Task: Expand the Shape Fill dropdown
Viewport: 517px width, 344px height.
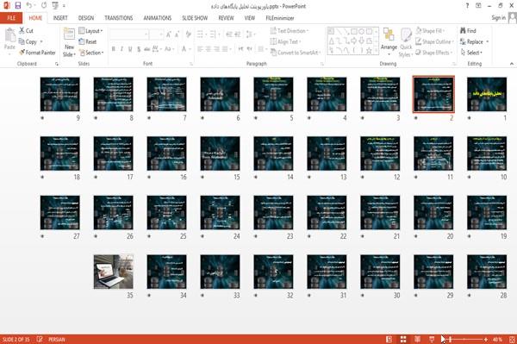Action: [x=430, y=31]
